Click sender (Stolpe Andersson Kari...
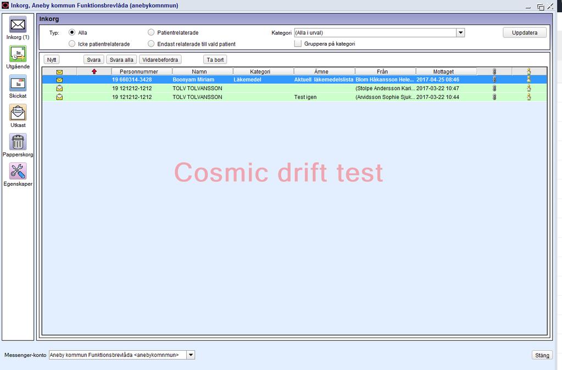The width and height of the screenshot is (562, 370). click(385, 88)
